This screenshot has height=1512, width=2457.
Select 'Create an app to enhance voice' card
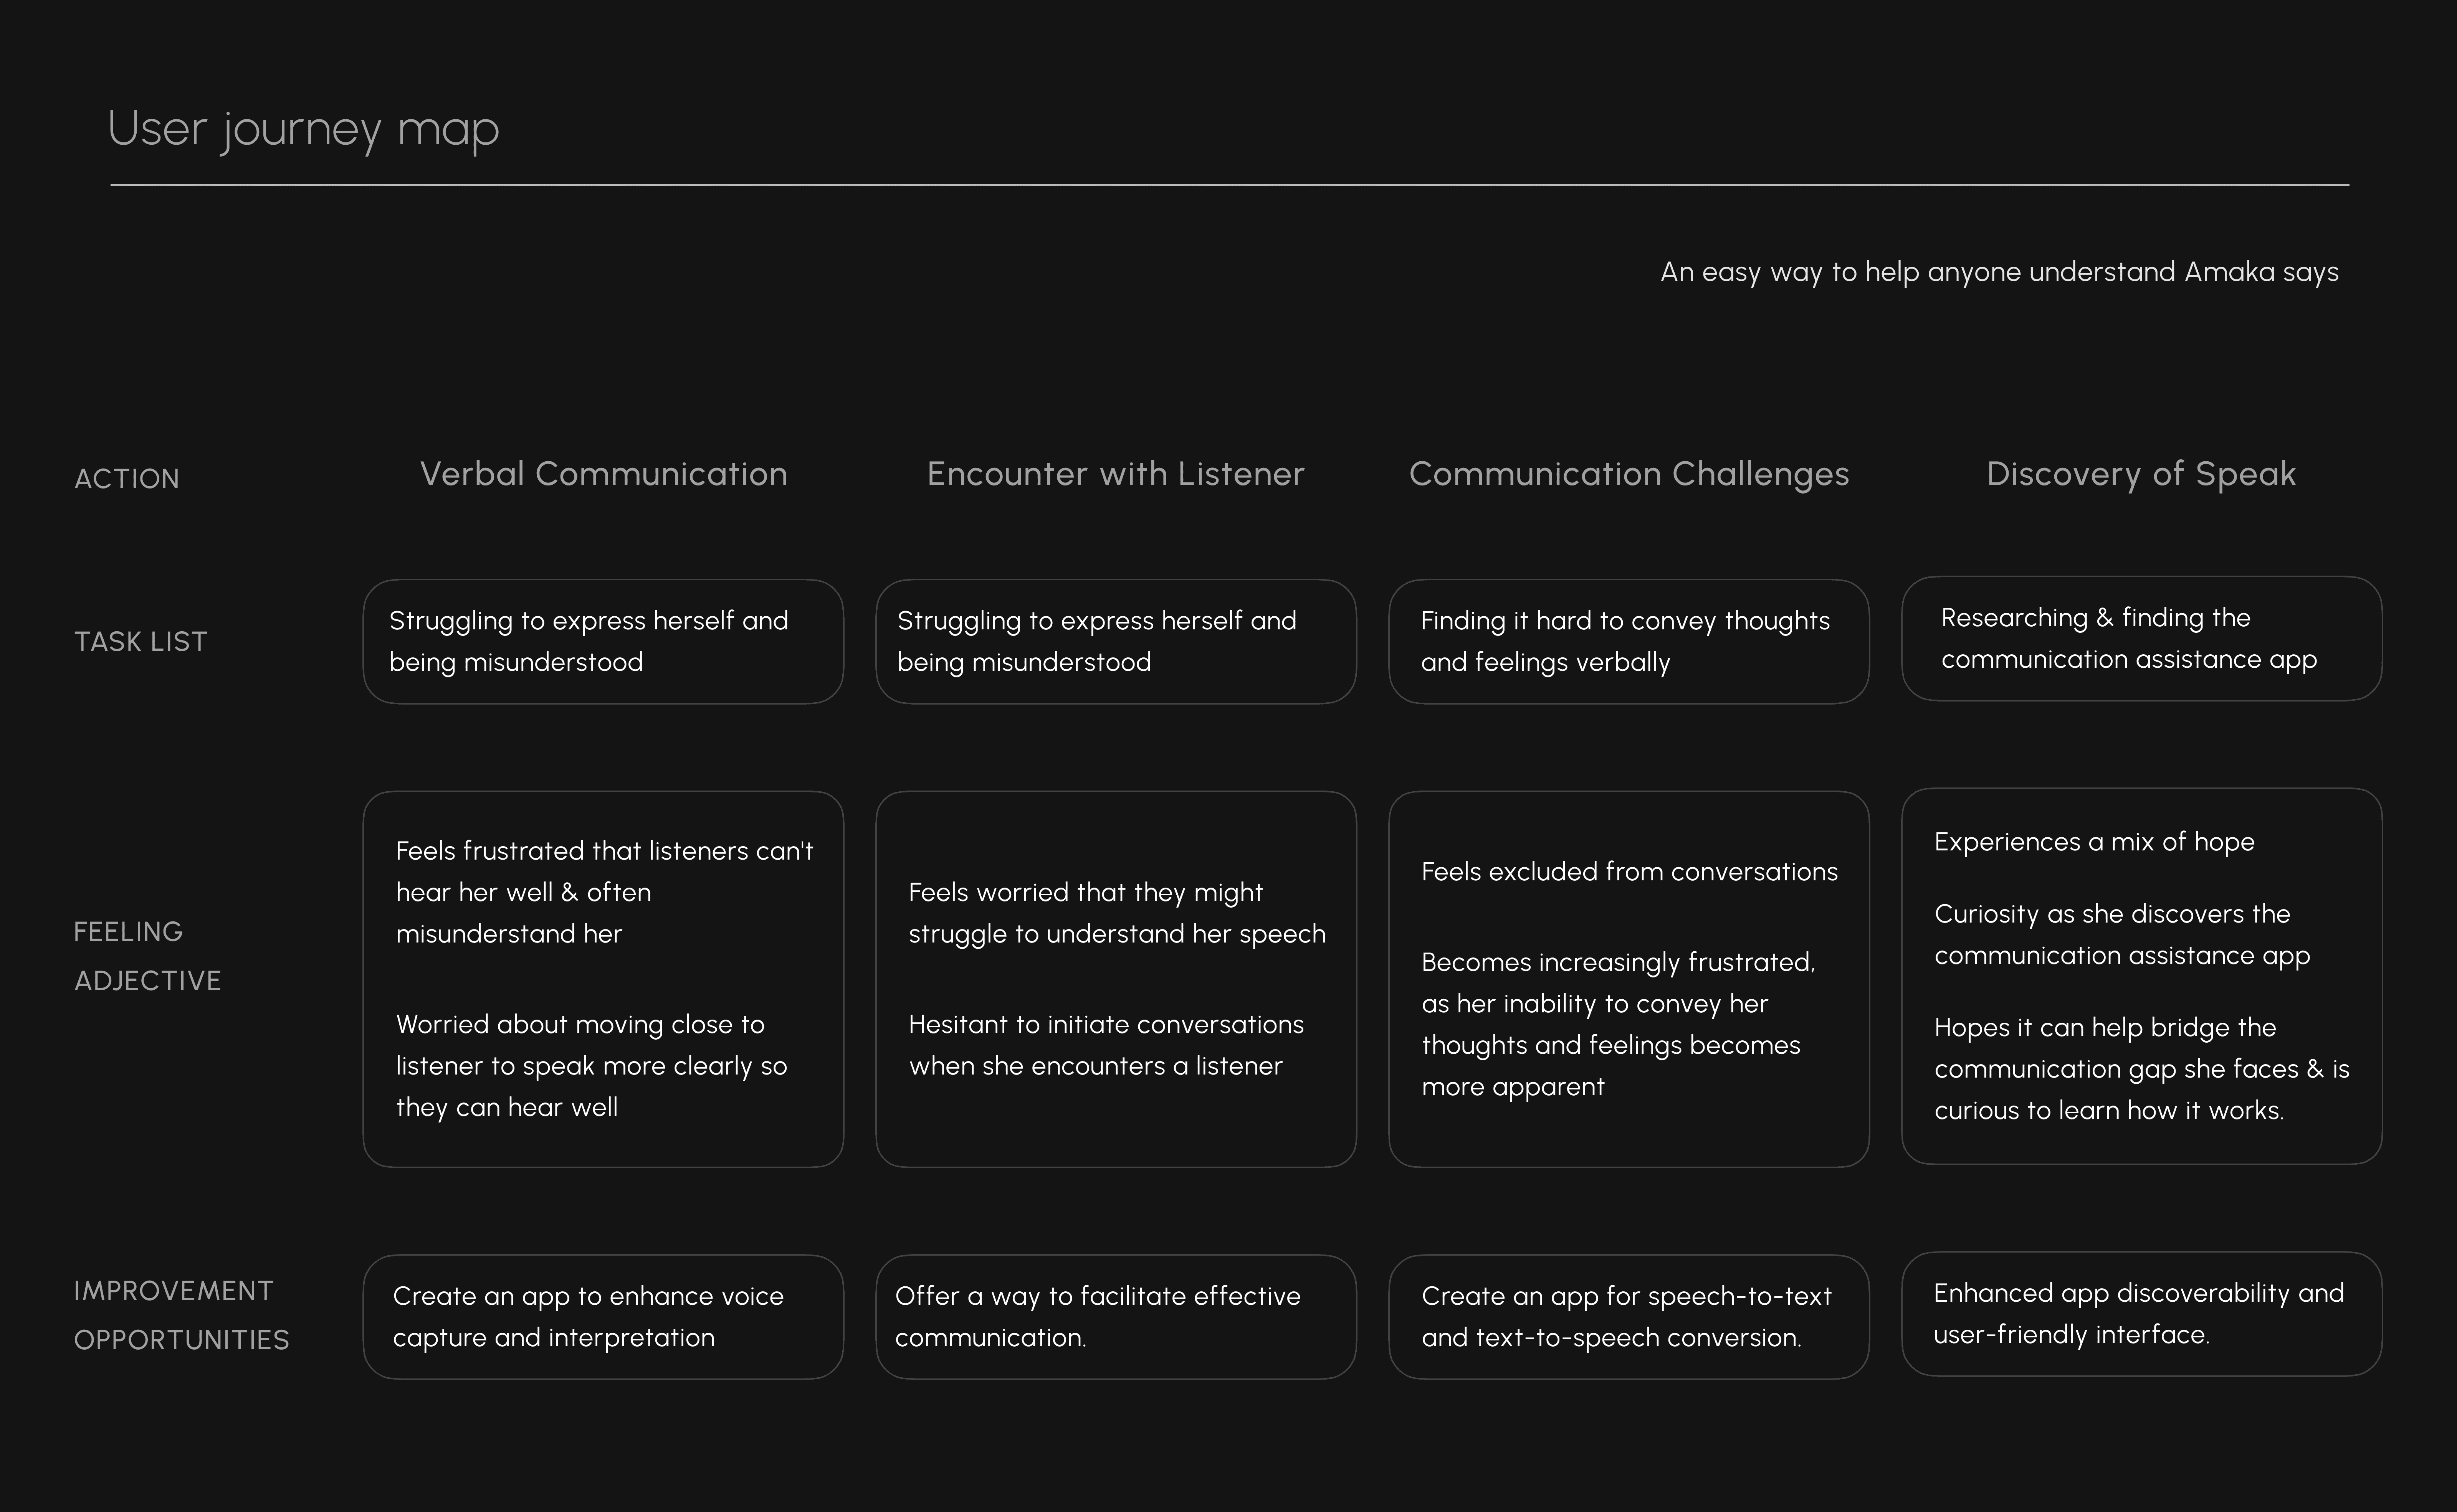(603, 1317)
